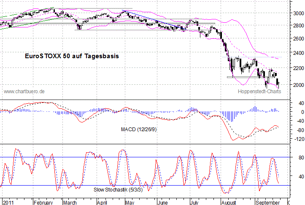Click the 2800 price axis label

click(x=298, y=25)
